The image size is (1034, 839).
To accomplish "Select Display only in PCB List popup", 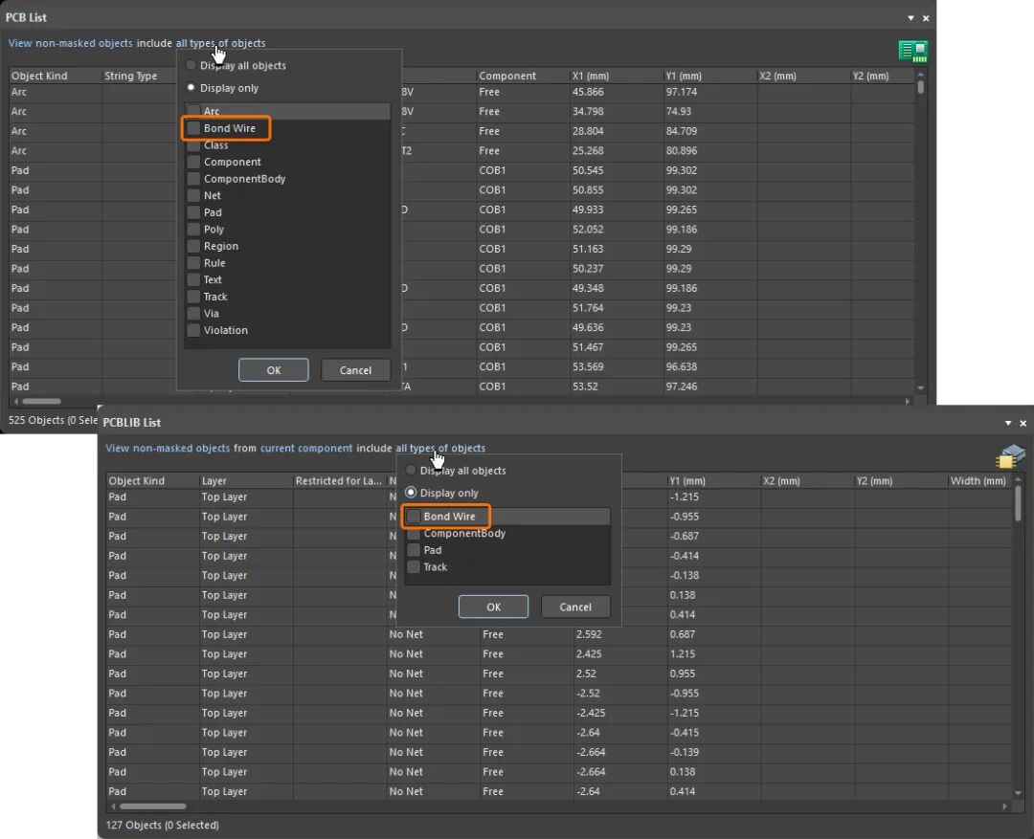I will click(191, 88).
